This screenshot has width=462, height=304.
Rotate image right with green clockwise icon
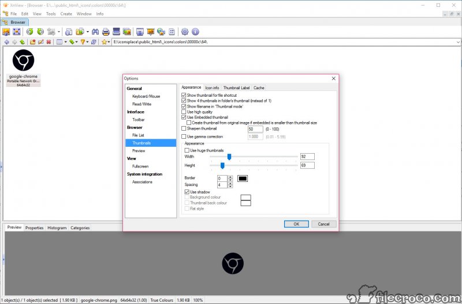click(x=40, y=32)
